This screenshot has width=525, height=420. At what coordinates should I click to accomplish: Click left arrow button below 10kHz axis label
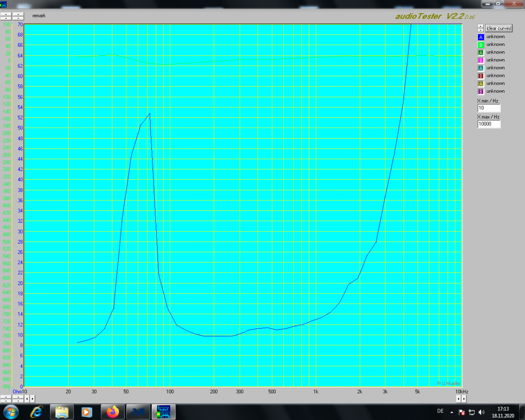click(458, 399)
